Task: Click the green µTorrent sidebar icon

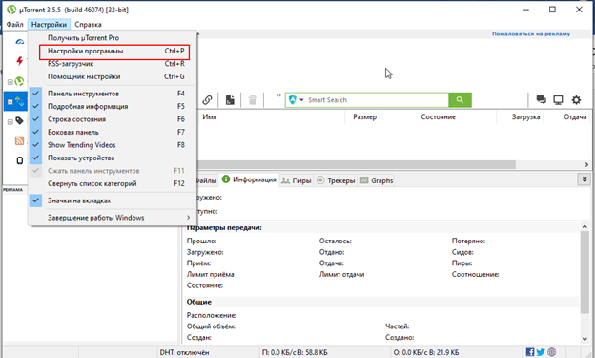Action: click(x=19, y=81)
